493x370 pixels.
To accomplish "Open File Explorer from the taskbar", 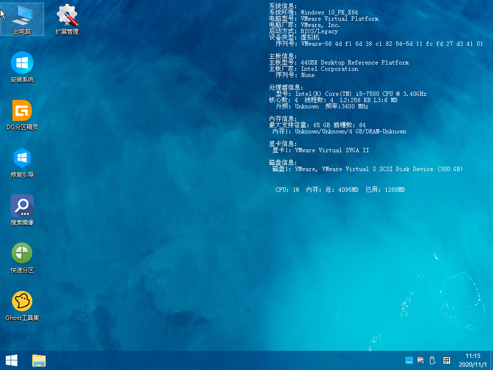I will (39, 360).
